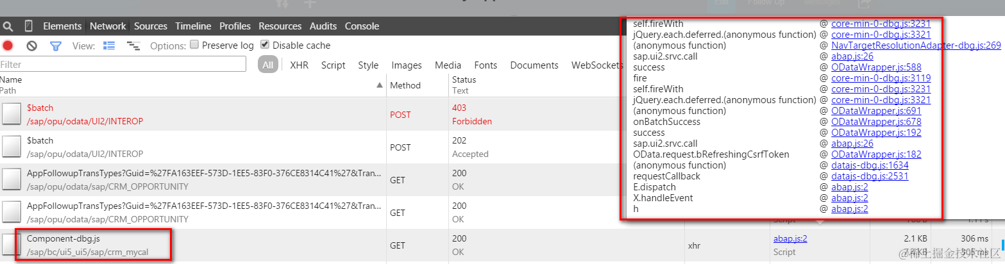The width and height of the screenshot is (1005, 264).
Task: Filter requests by Documents
Action: pyautogui.click(x=534, y=65)
